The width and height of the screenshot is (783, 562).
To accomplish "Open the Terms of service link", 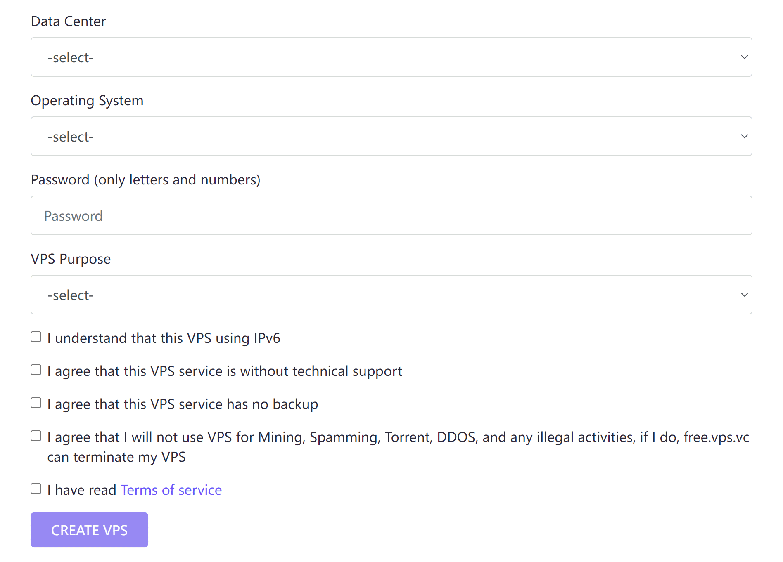I will (171, 490).
